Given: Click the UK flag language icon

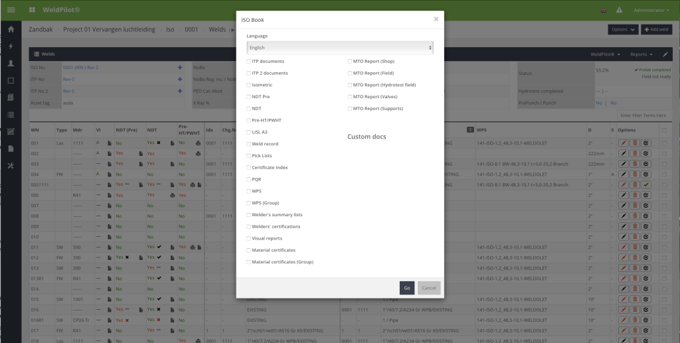Looking at the screenshot, I should (602, 11).
